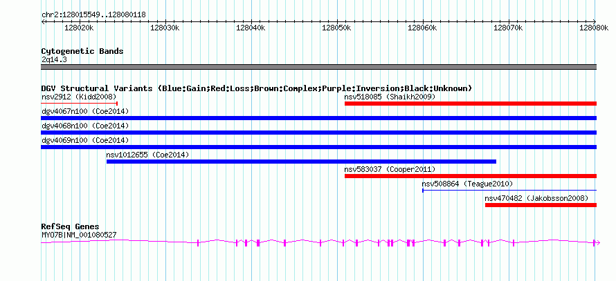This screenshot has width=616, height=281.
Task: Open variant label nsv470482 (Jakobsson2008)
Action: [x=536, y=198]
